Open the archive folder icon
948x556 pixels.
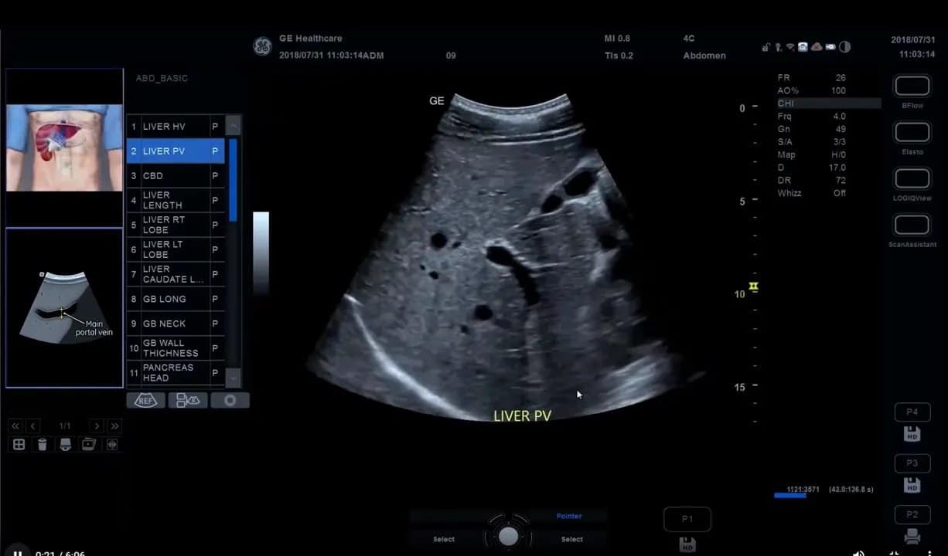(x=88, y=444)
